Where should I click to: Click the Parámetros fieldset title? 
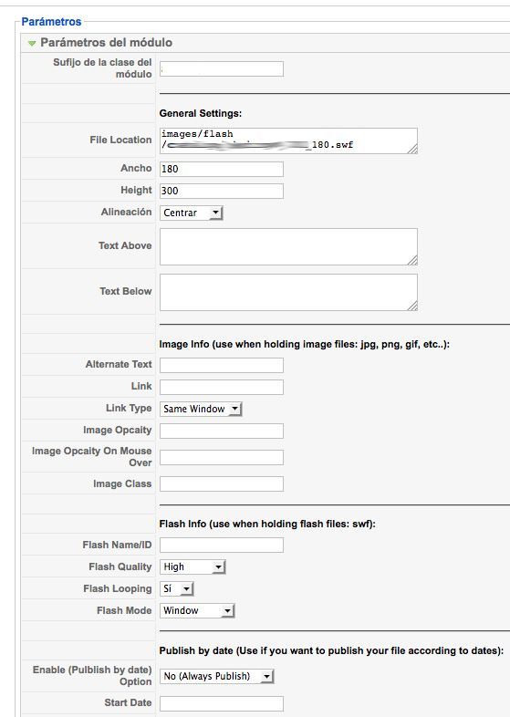point(51,22)
